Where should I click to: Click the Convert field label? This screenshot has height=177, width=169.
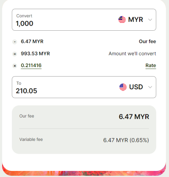pyautogui.click(x=24, y=16)
